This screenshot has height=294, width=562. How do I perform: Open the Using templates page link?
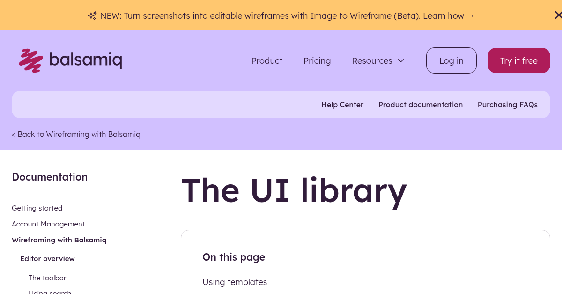pos(235,282)
